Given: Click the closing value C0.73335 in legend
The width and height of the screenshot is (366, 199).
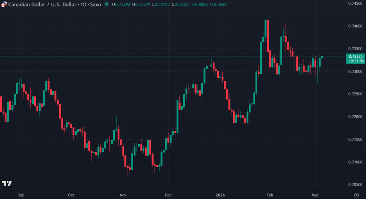Looking at the screenshot, I should [181, 4].
